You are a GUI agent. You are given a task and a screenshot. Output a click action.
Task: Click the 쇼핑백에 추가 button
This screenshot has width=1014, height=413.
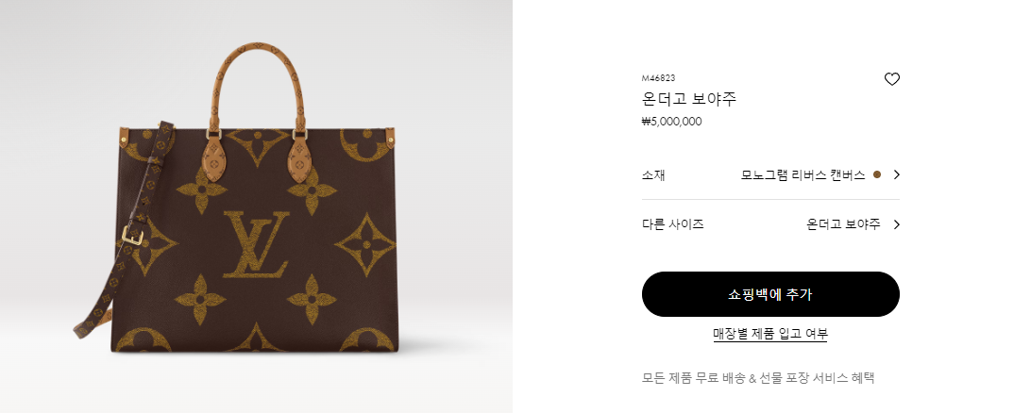point(770,294)
